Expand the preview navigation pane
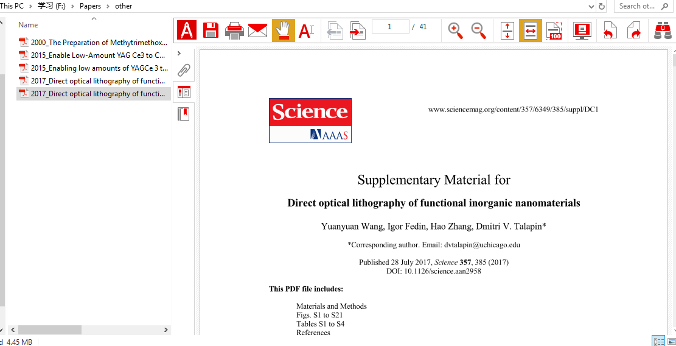 coord(179,53)
